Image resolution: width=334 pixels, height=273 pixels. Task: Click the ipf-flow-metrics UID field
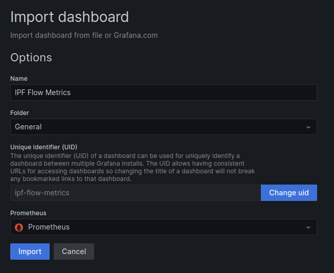coord(136,193)
